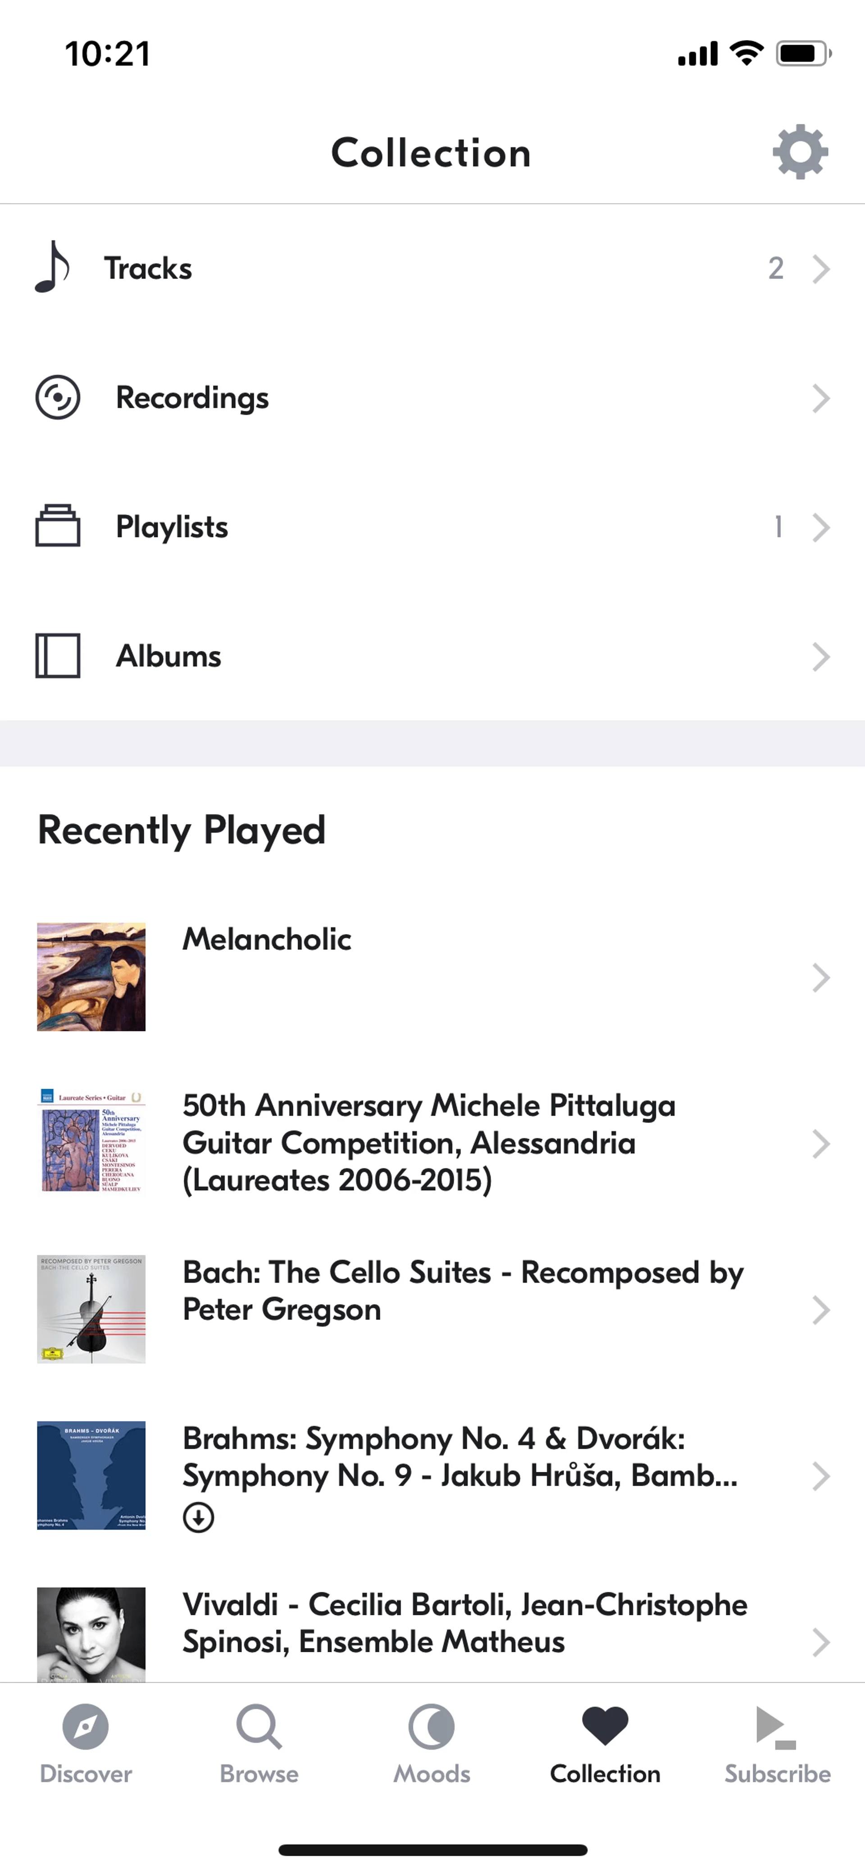Open the Brahms Symphony No. 4 album title

tap(460, 1457)
